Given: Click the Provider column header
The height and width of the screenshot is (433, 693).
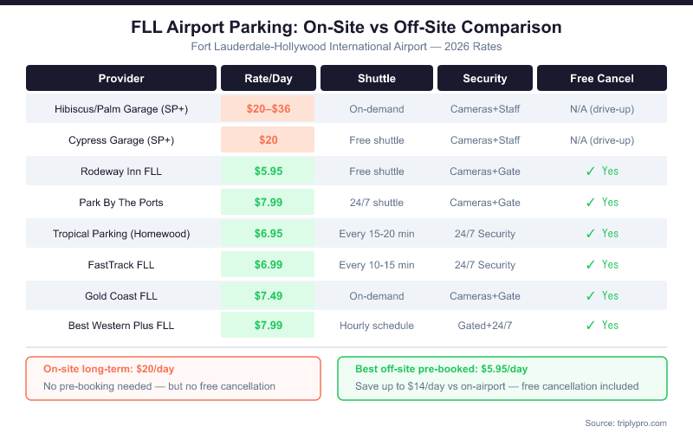Looking at the screenshot, I should point(121,78).
